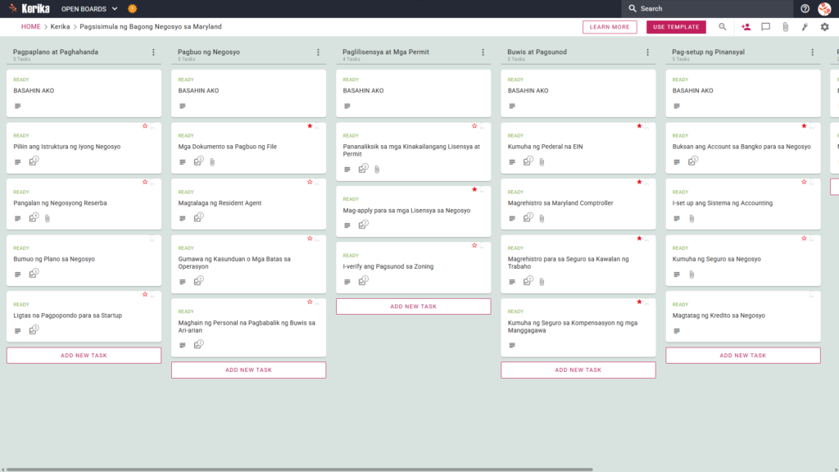Add new task to Pagbuo ng Negosyo column

pyautogui.click(x=249, y=370)
